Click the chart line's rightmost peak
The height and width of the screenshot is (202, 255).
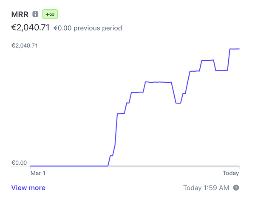[x=235, y=49]
